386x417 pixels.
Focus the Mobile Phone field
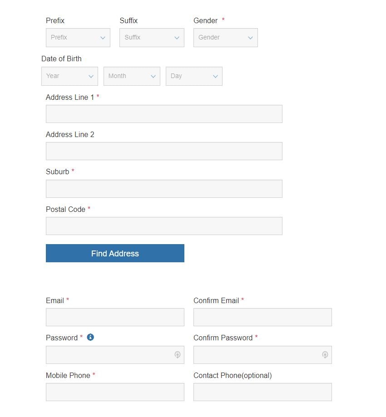115,392
